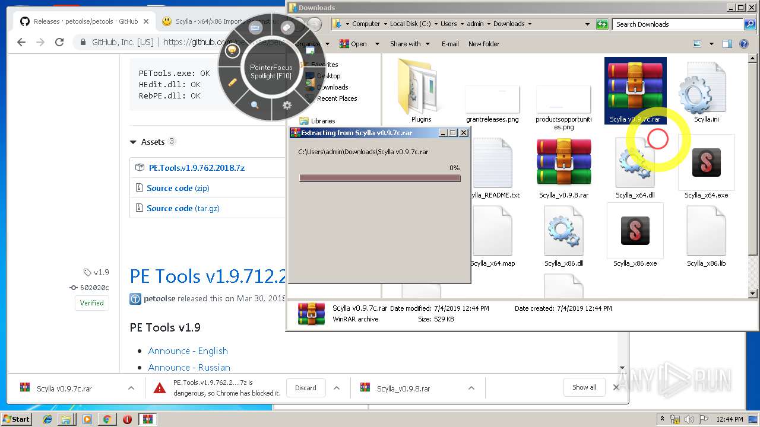The image size is (760, 427).
Task: Select grantreleases.png file
Action: tap(492, 104)
